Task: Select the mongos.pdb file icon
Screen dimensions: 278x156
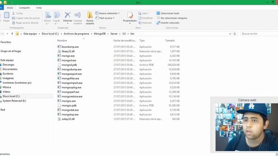Action: click(59, 105)
